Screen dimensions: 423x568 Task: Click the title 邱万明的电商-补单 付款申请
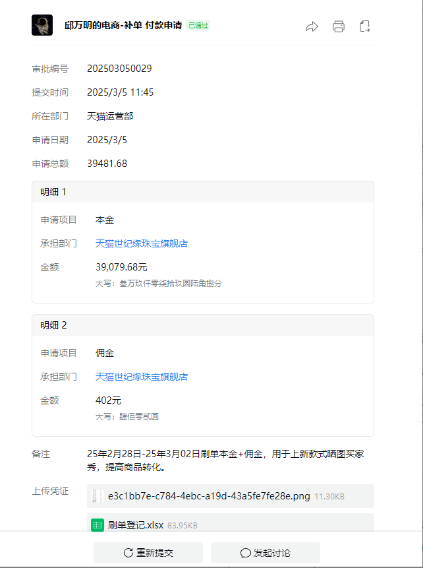123,26
